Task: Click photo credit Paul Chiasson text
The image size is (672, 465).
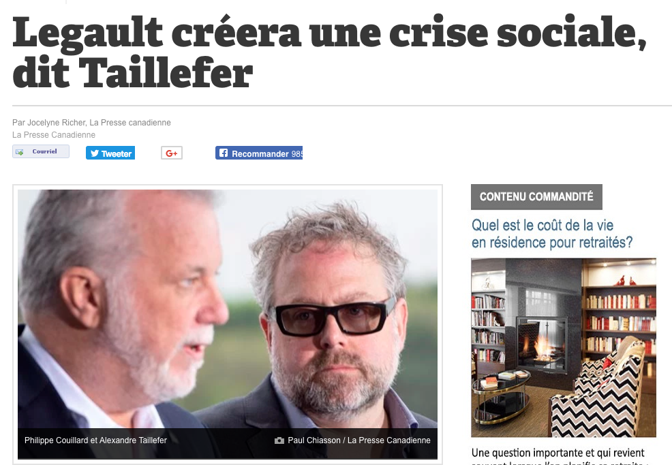Action: click(x=359, y=440)
